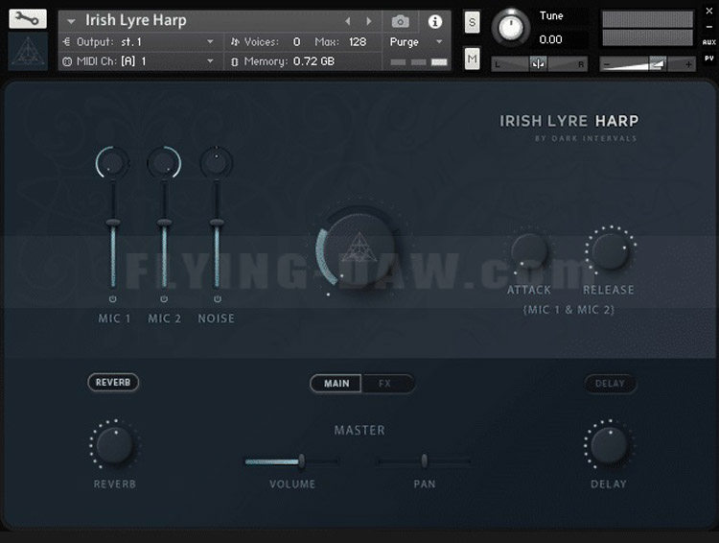Go to previous instrument preset arrow
Screen dimensions: 719x543
coord(348,21)
